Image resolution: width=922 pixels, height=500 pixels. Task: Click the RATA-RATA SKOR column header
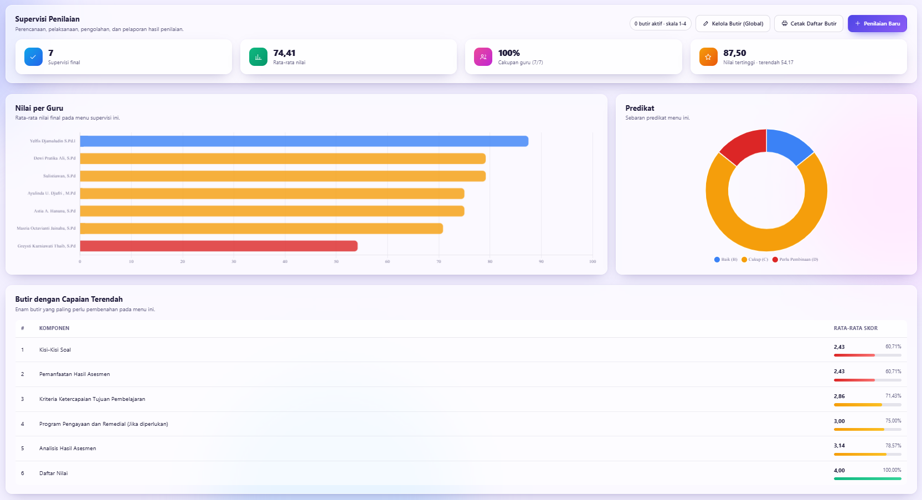click(x=856, y=328)
